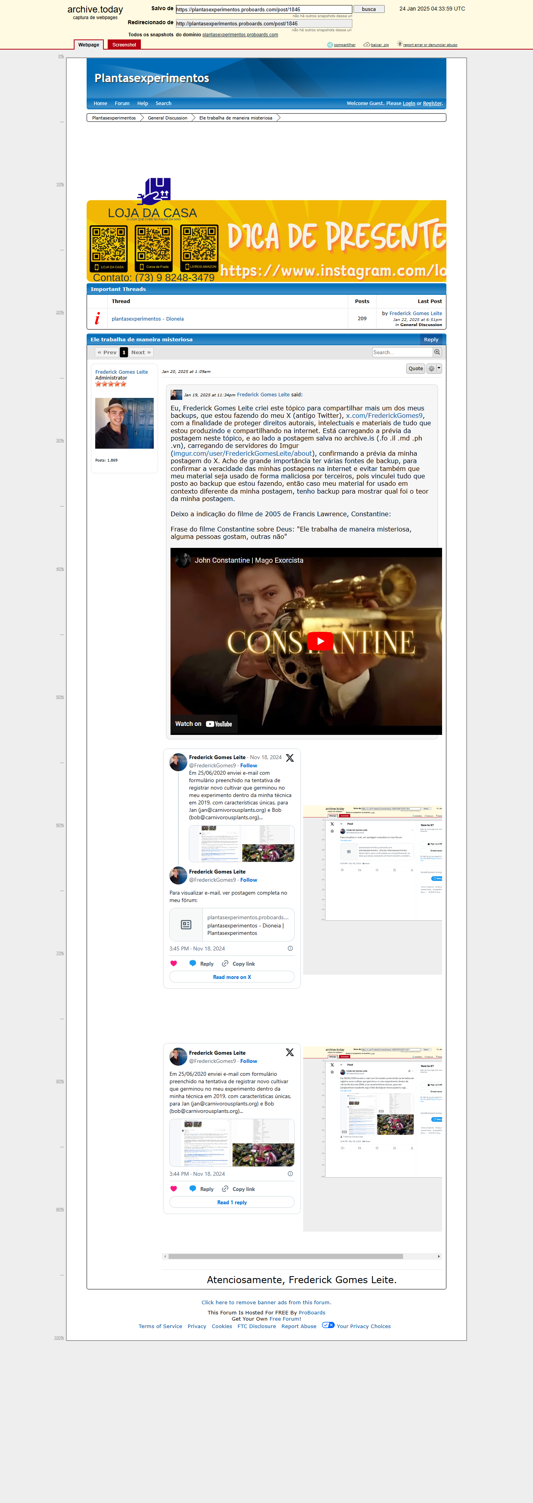This screenshot has width=533, height=1503.
Task: Click in the Salvo de URL field
Action: (x=264, y=9)
